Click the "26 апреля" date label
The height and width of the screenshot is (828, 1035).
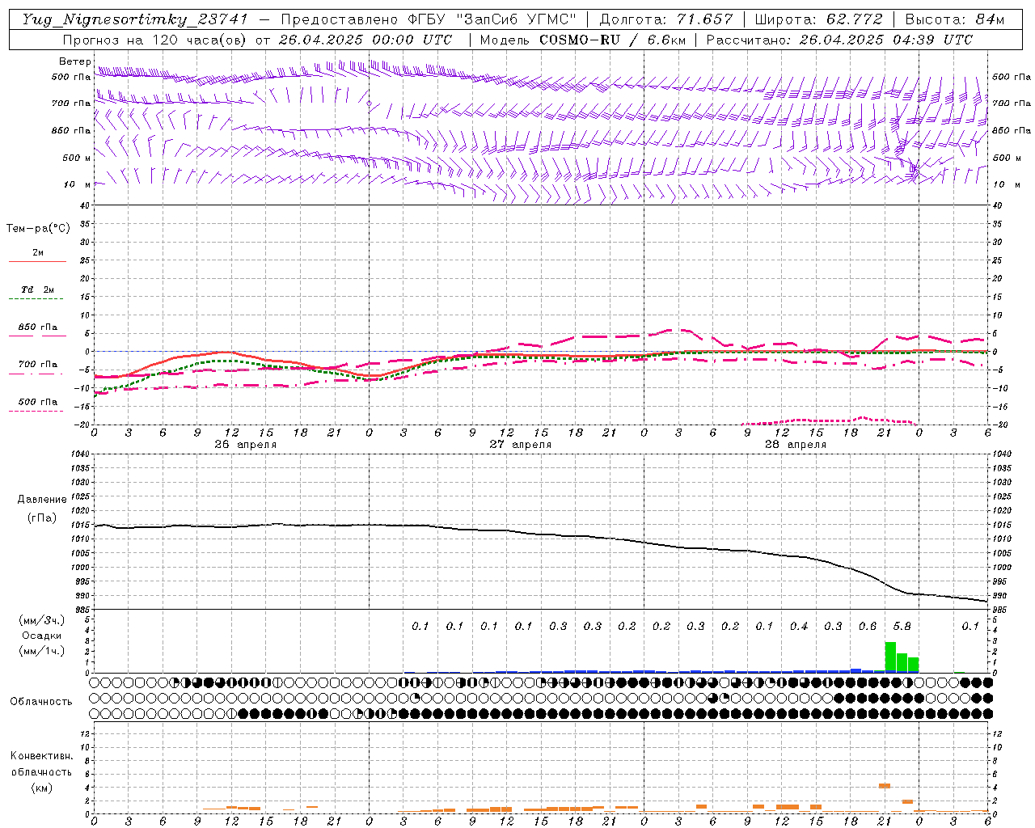point(245,445)
